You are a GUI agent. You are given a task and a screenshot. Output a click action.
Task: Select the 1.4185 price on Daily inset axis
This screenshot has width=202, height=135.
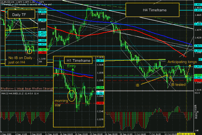(42, 29)
